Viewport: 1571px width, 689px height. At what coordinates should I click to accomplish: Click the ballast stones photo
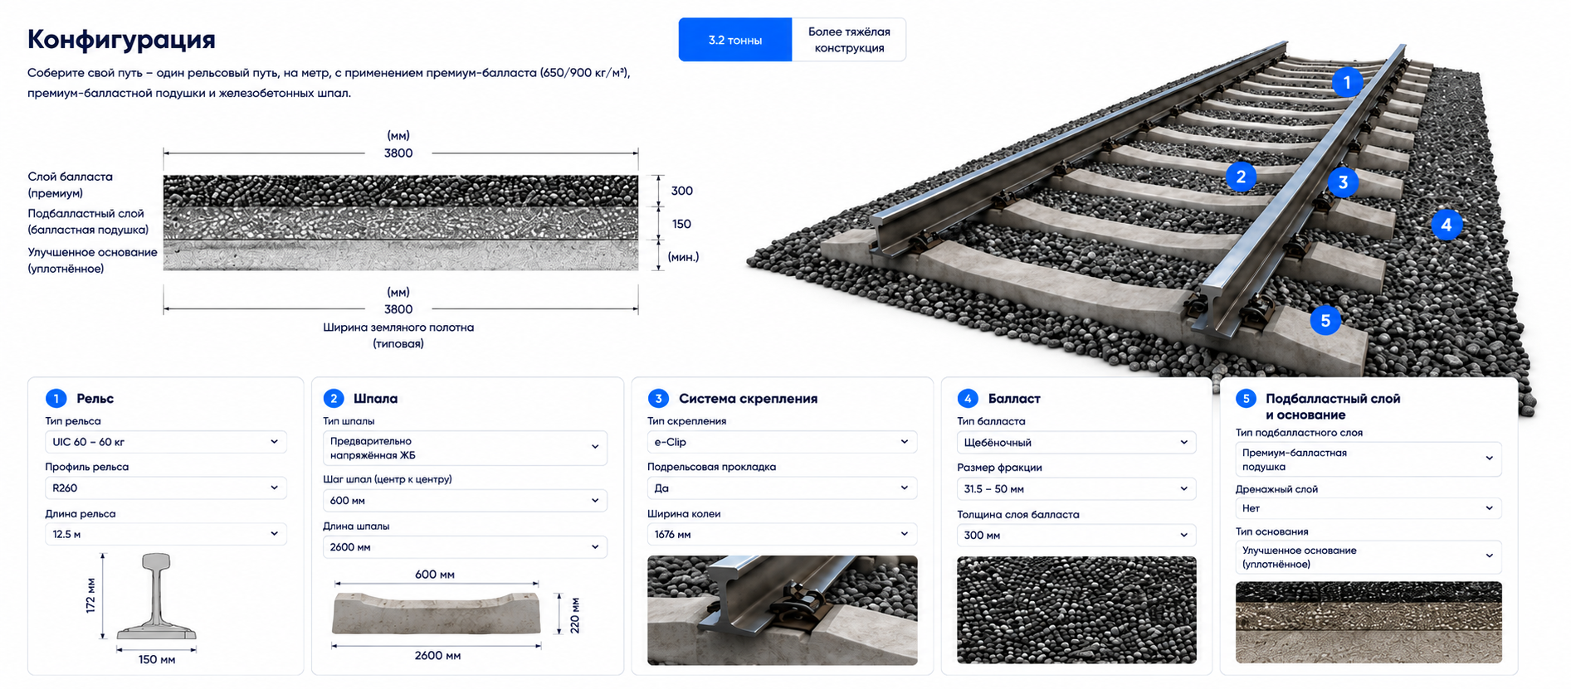coord(1076,609)
